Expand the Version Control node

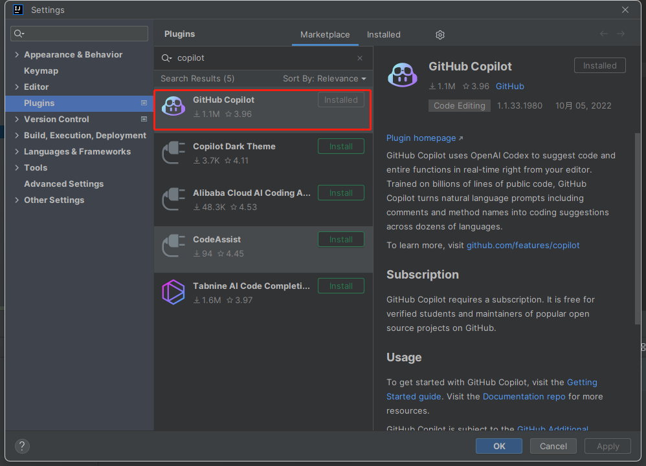coord(17,120)
